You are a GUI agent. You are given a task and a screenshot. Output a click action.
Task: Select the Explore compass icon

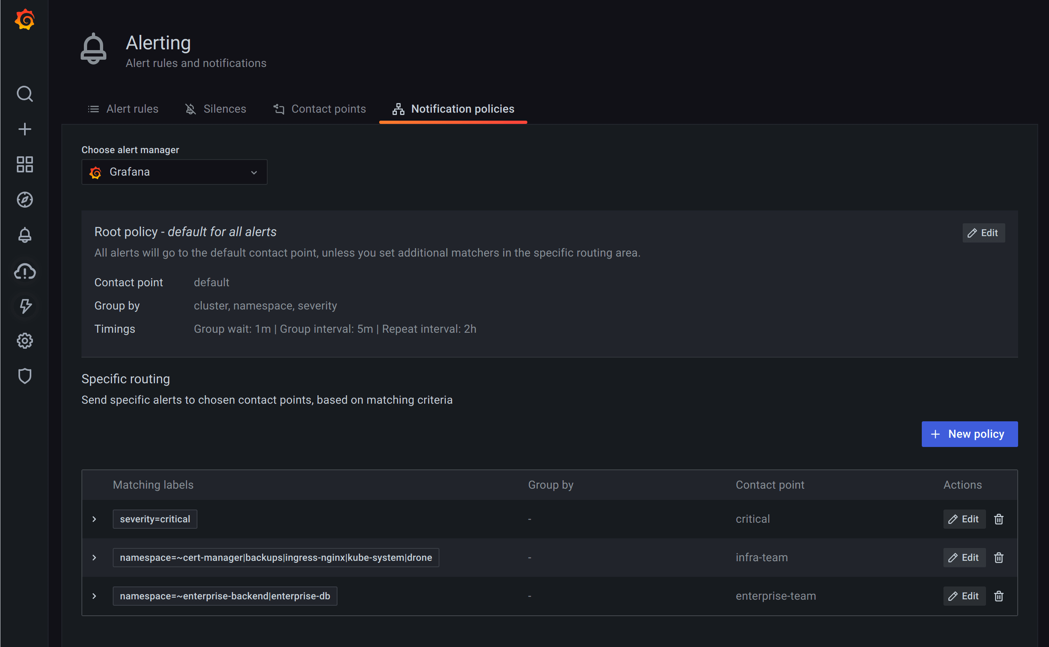(24, 199)
